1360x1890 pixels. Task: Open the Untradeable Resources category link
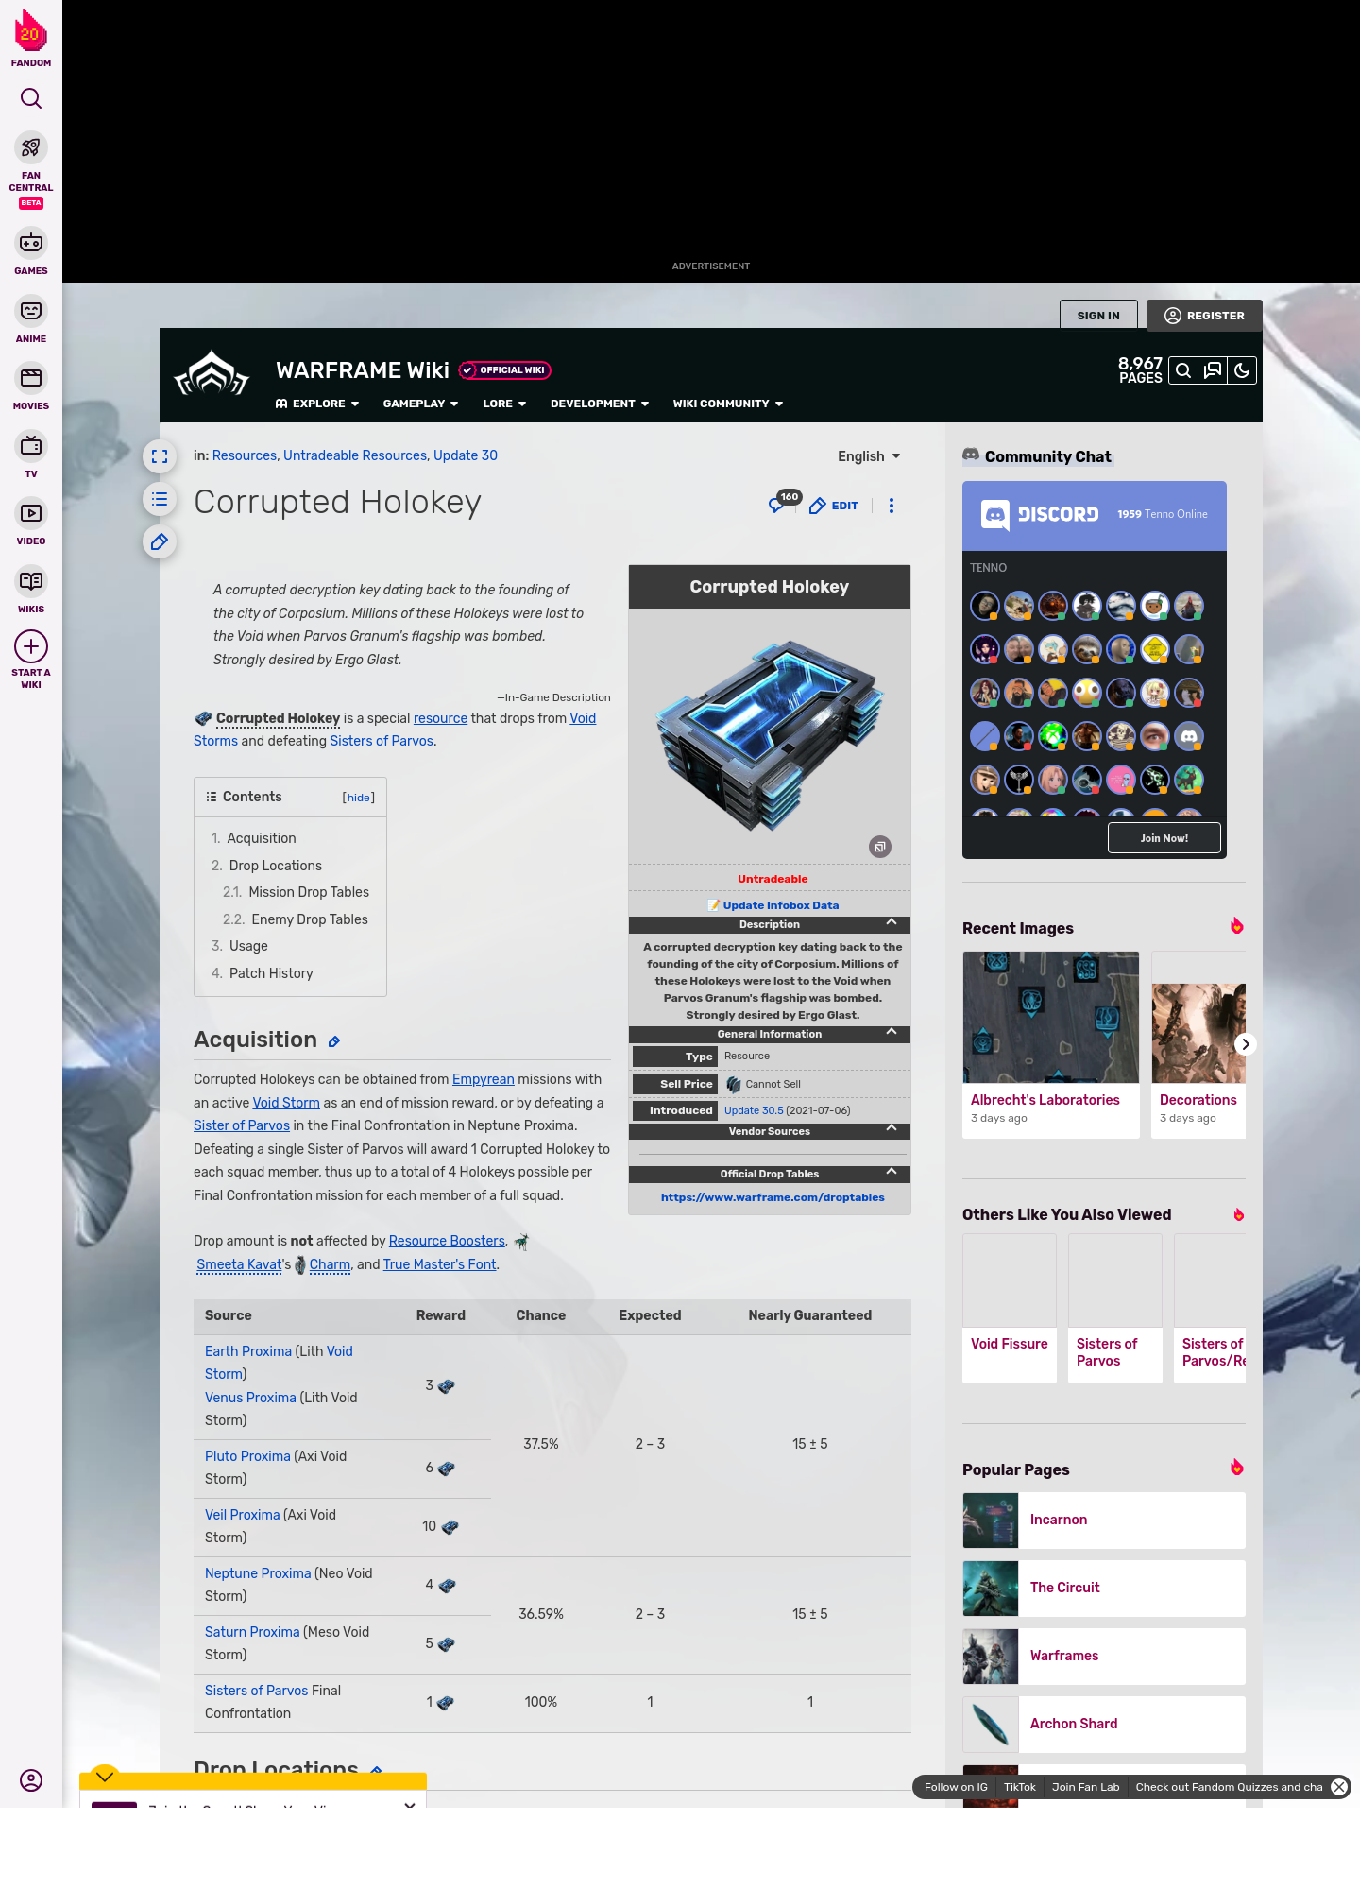[x=355, y=455]
